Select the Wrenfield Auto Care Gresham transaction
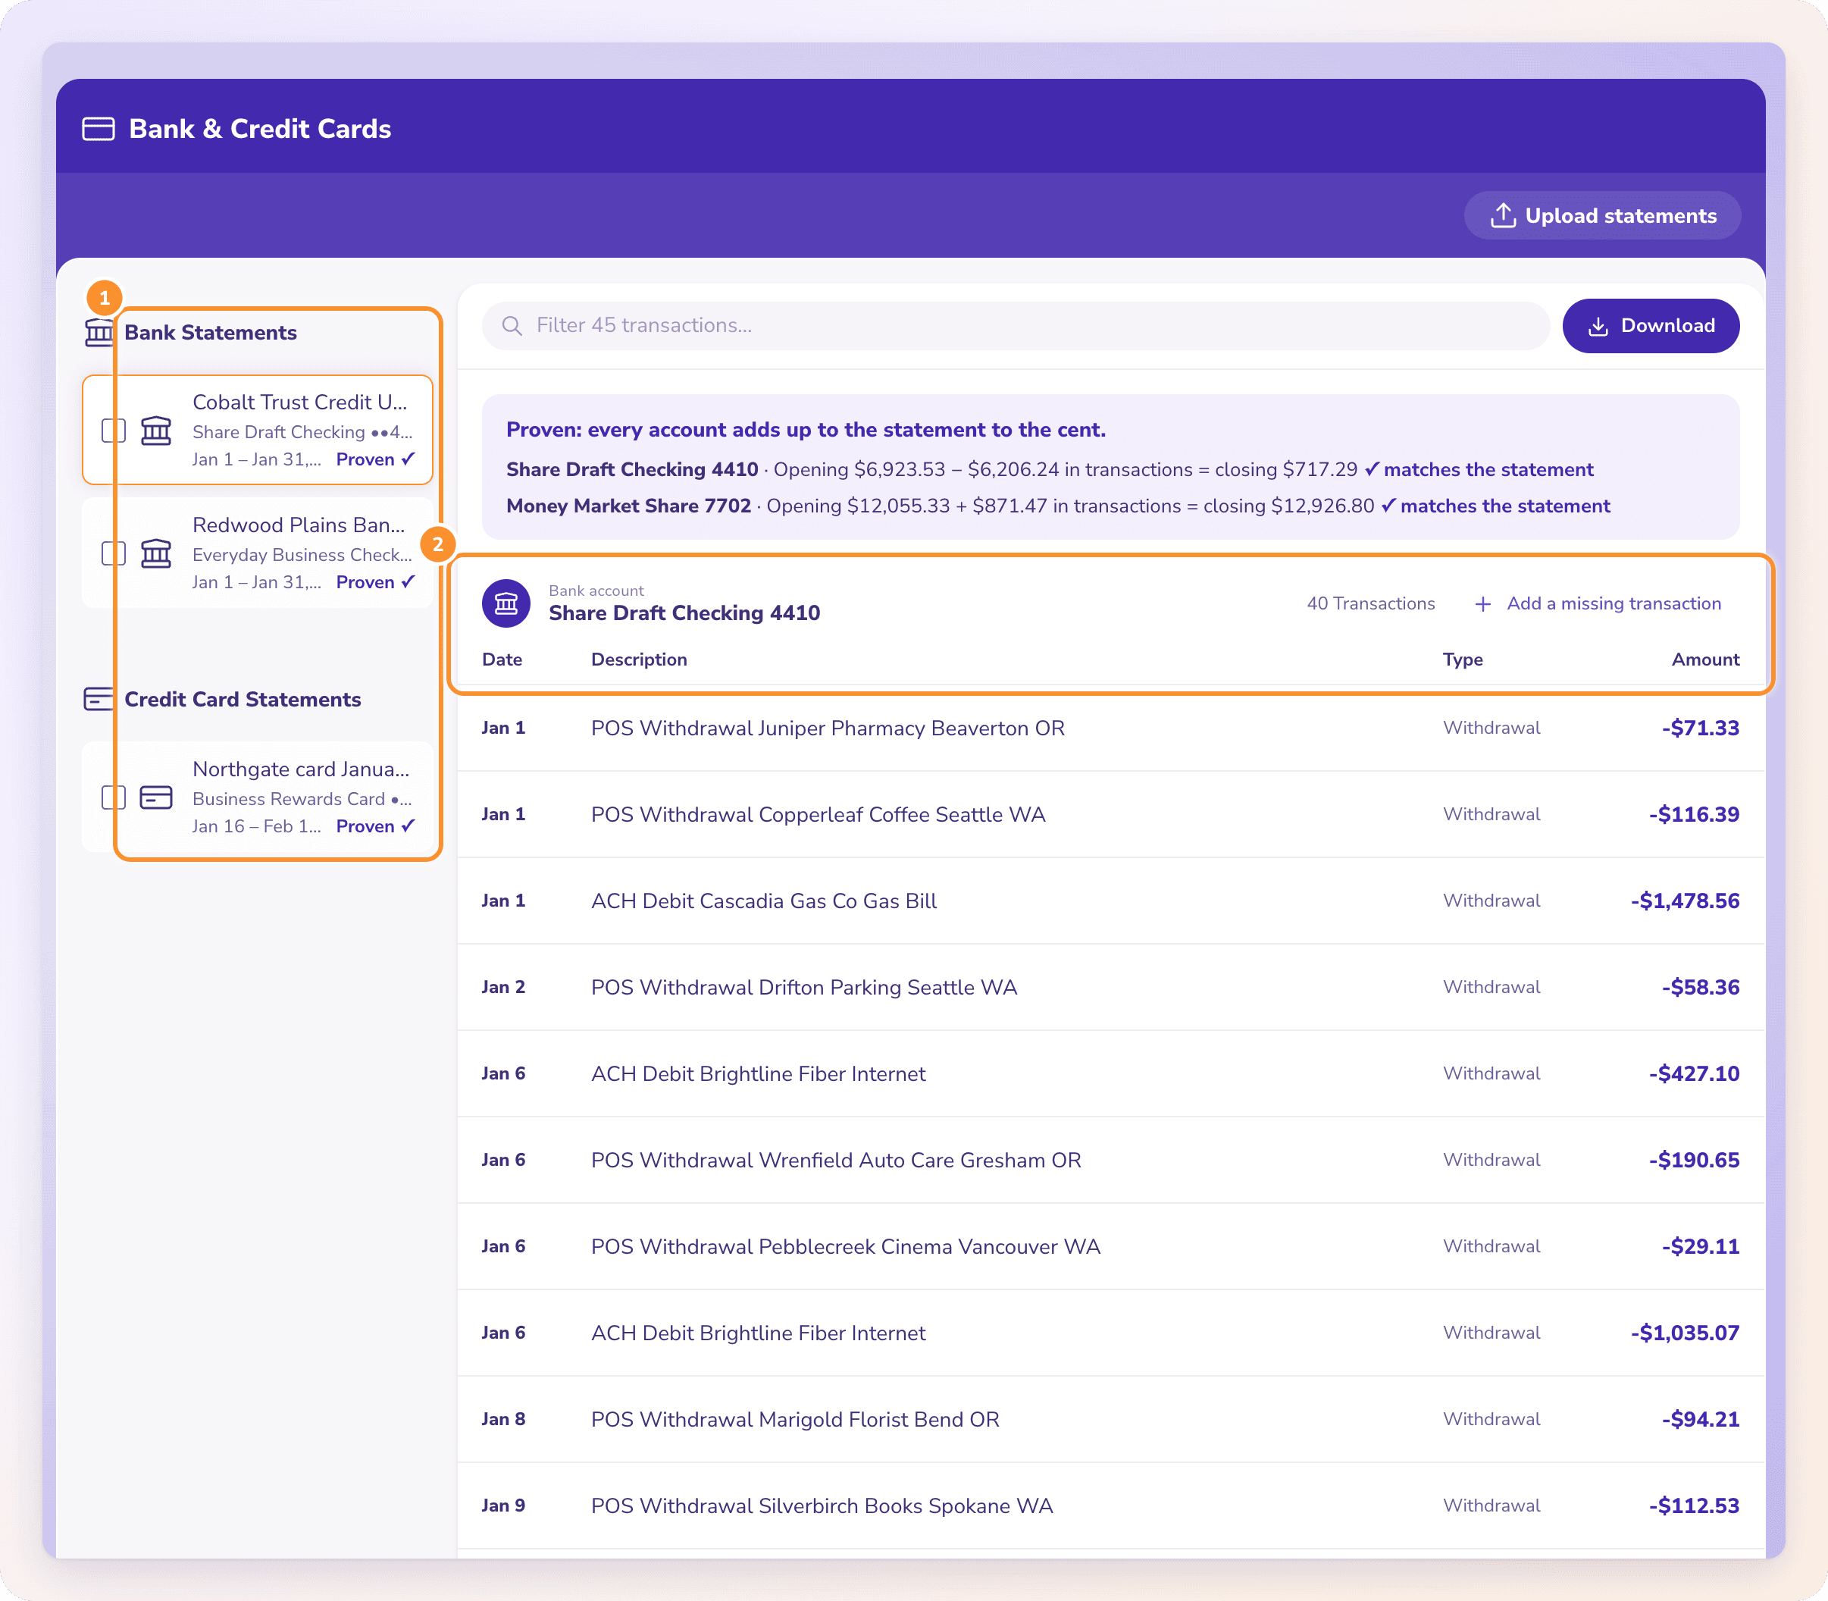The height and width of the screenshot is (1601, 1828). click(1111, 1160)
